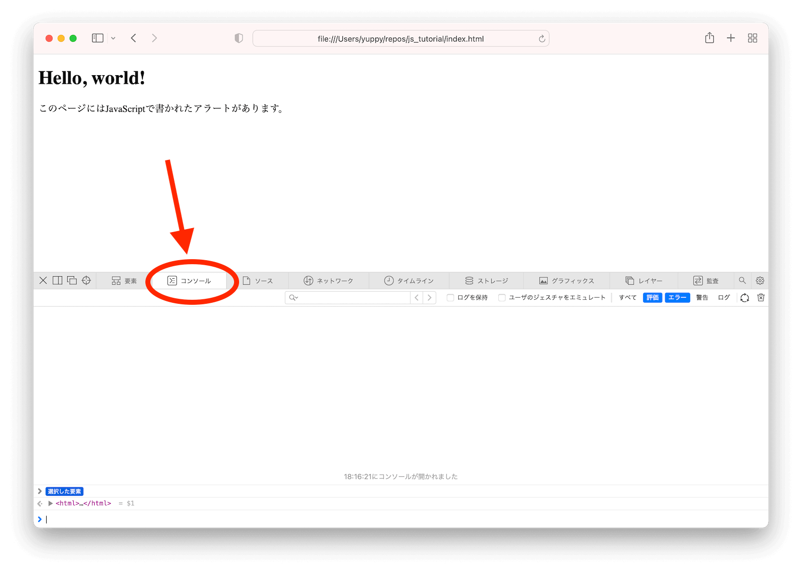802x572 pixels.
Task: Show tab overview grid
Action: point(752,38)
